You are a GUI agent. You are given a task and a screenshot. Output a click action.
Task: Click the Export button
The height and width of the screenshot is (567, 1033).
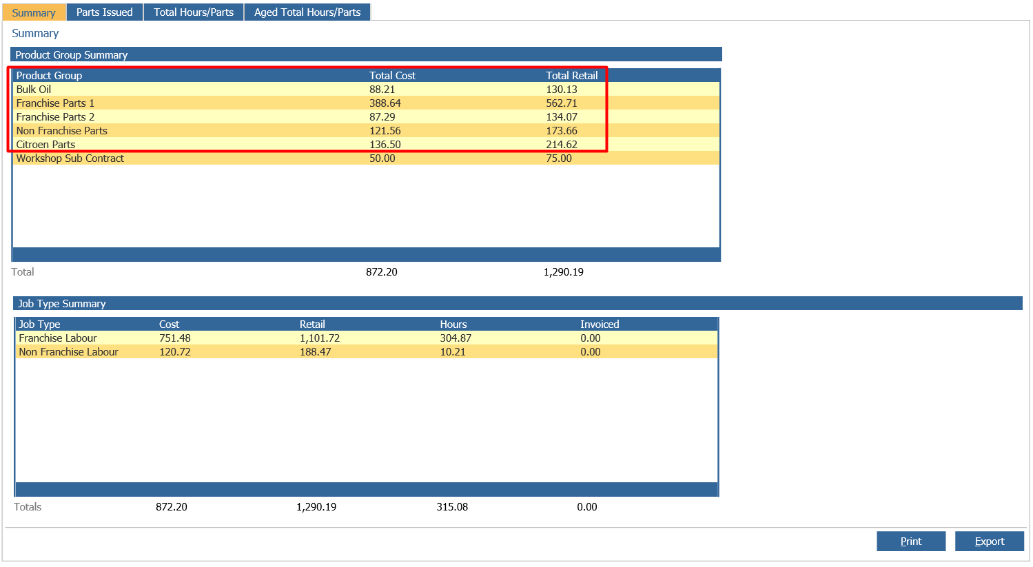click(x=990, y=542)
